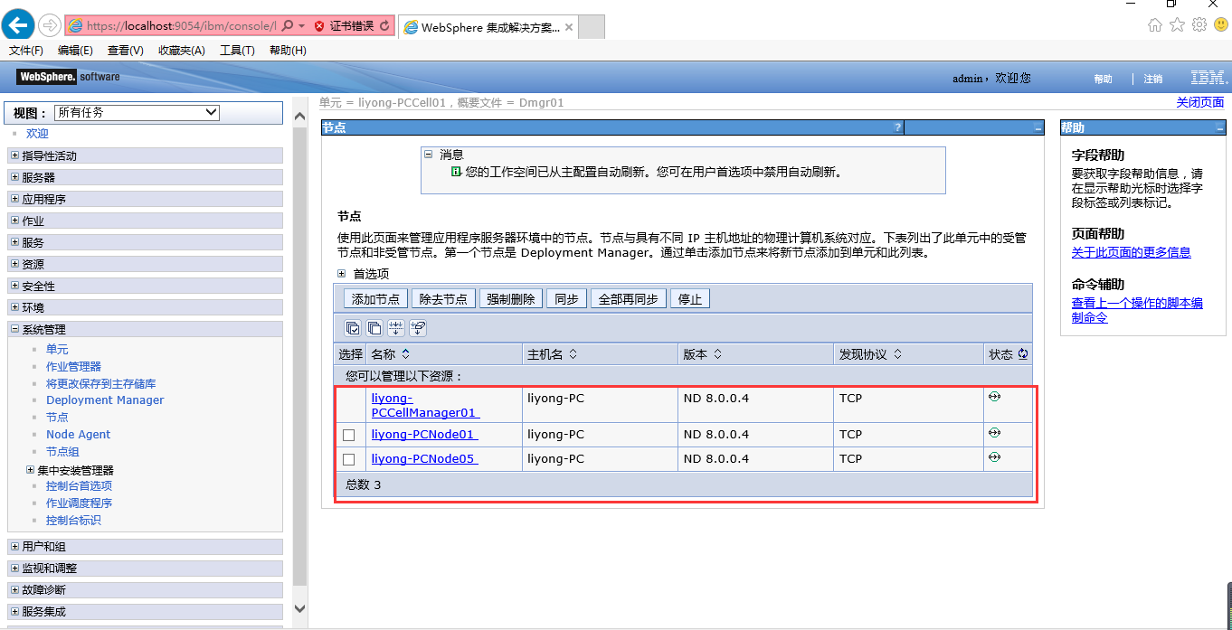
Task: Click the 同步 button
Action: 566,299
